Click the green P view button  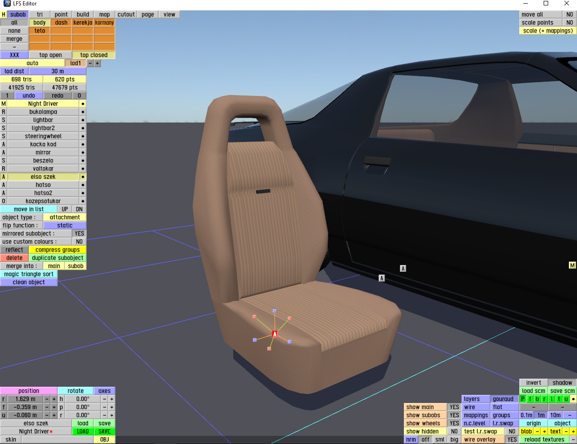pos(523,399)
